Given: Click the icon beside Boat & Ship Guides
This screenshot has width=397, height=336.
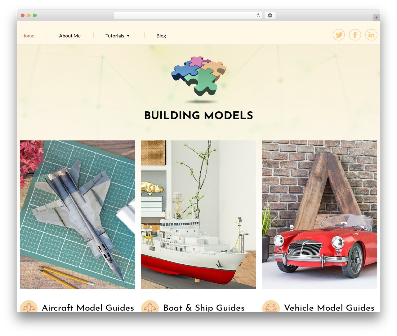Looking at the screenshot, I should click(150, 306).
